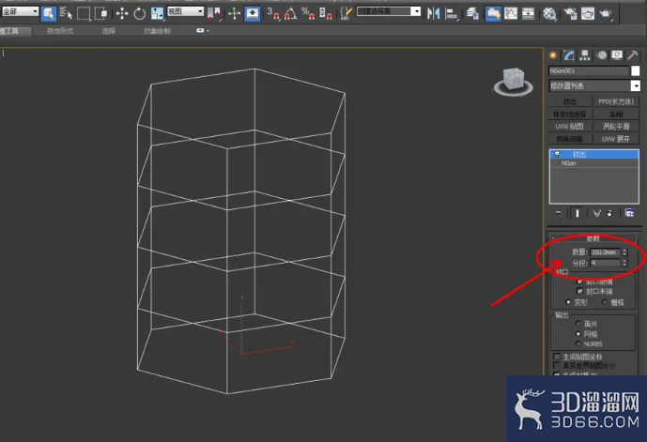Expand the ribbon minimize options arrow

click(x=208, y=31)
